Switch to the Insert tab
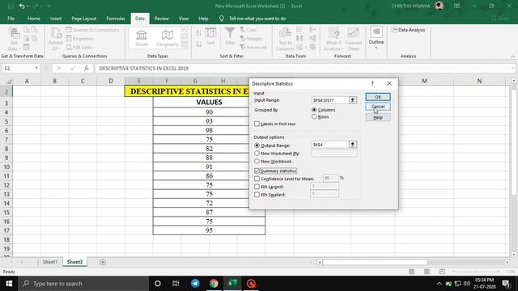The width and height of the screenshot is (518, 291). [56, 19]
